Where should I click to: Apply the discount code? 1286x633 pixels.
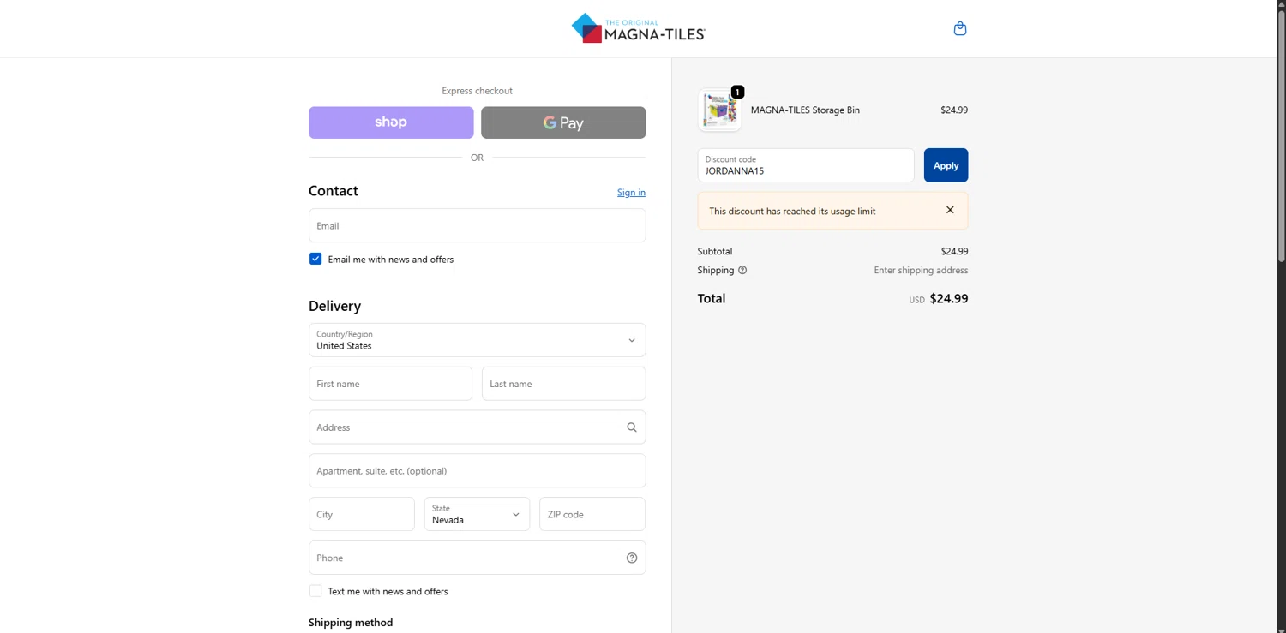946,165
